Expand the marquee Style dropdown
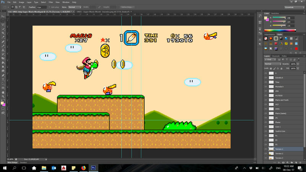 74,7
